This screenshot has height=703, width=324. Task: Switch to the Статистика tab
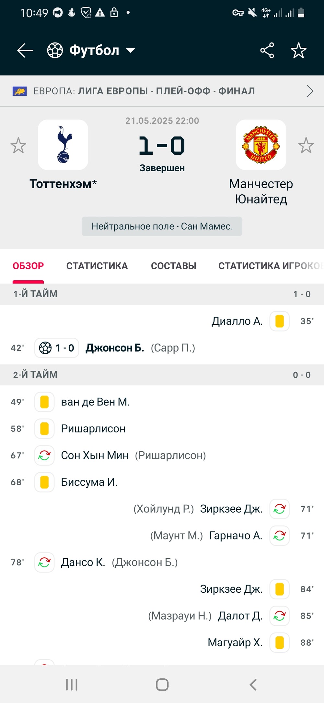pos(97,266)
